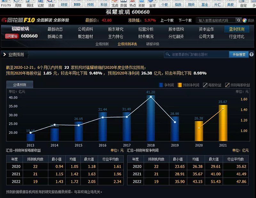
Task: Click the arrow icon beside 业绩预测 heading
Action: click(4, 54)
